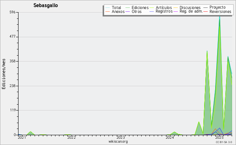Click the Registros legend entry
Viewport: 236px width, 145px height.
tap(164, 11)
